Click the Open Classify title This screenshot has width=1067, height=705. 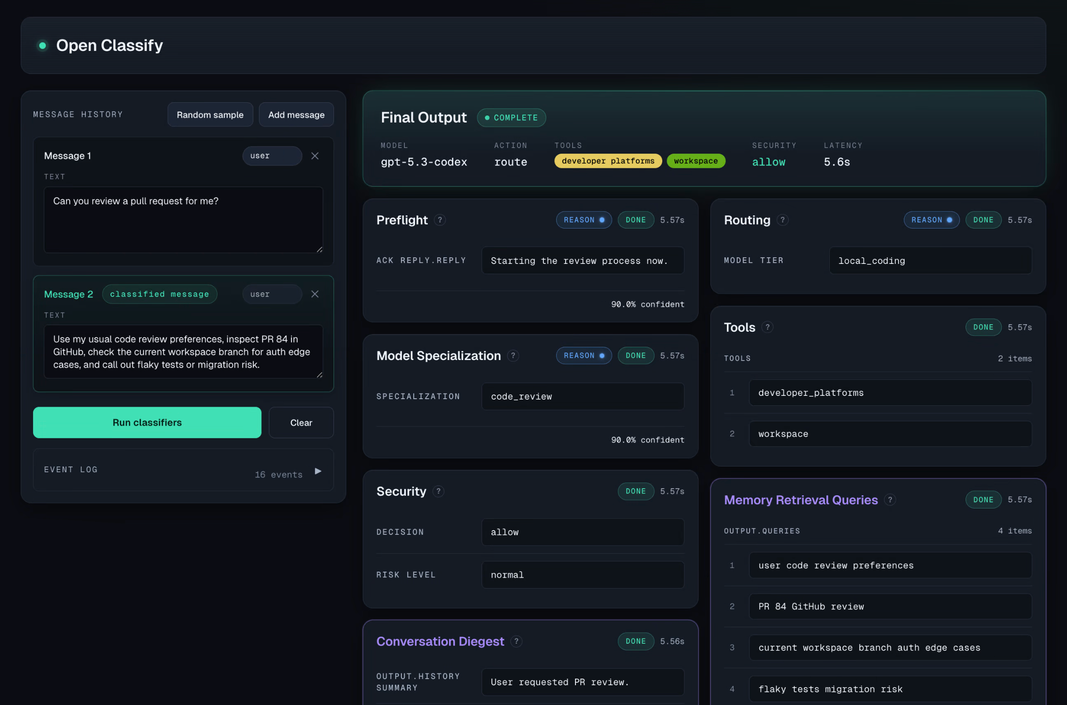coord(109,45)
